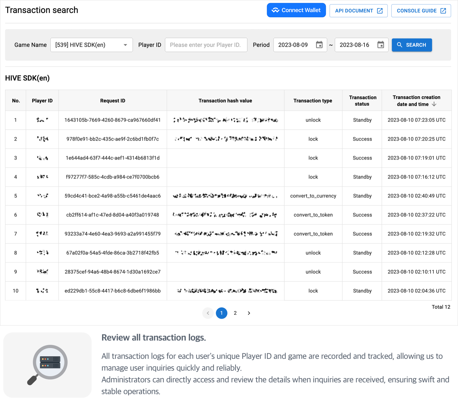
Task: Click the Transaction search page title
Action: point(42,10)
